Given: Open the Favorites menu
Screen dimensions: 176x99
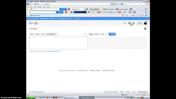Looking at the screenshot, I should 39,7.
